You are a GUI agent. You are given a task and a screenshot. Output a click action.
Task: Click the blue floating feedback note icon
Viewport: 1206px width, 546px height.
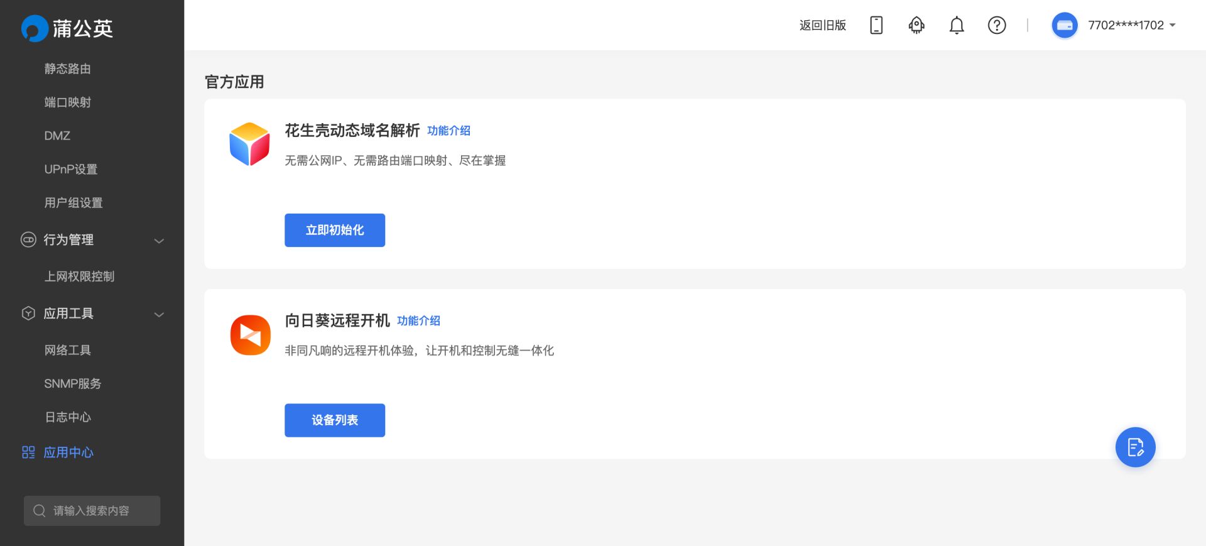pyautogui.click(x=1135, y=447)
